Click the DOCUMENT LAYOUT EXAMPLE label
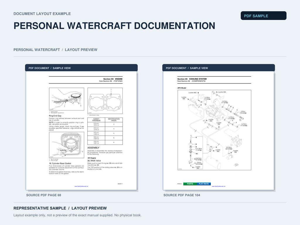The width and height of the screenshot is (300, 225). tap(42, 14)
